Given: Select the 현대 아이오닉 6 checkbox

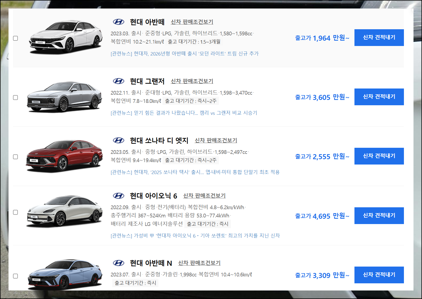Looking at the screenshot, I should [x=15, y=212].
